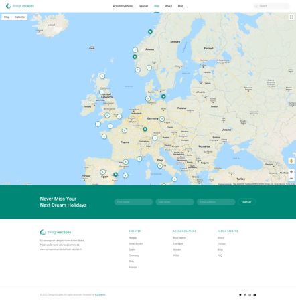Image resolution: width=296 pixels, height=303 pixels.
Task: Open the cluster marker near Oslo
Action: tap(149, 68)
